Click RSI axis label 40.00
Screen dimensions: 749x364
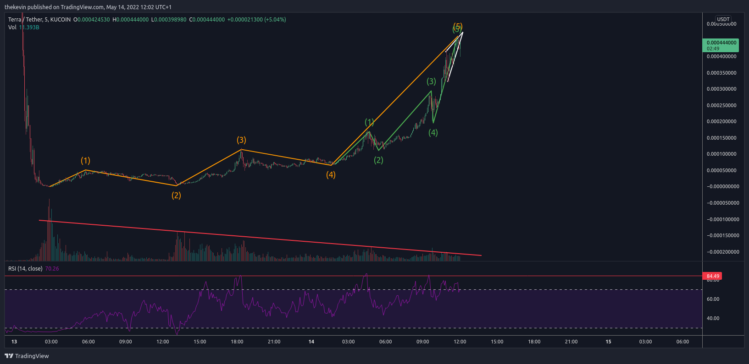click(x=713, y=318)
